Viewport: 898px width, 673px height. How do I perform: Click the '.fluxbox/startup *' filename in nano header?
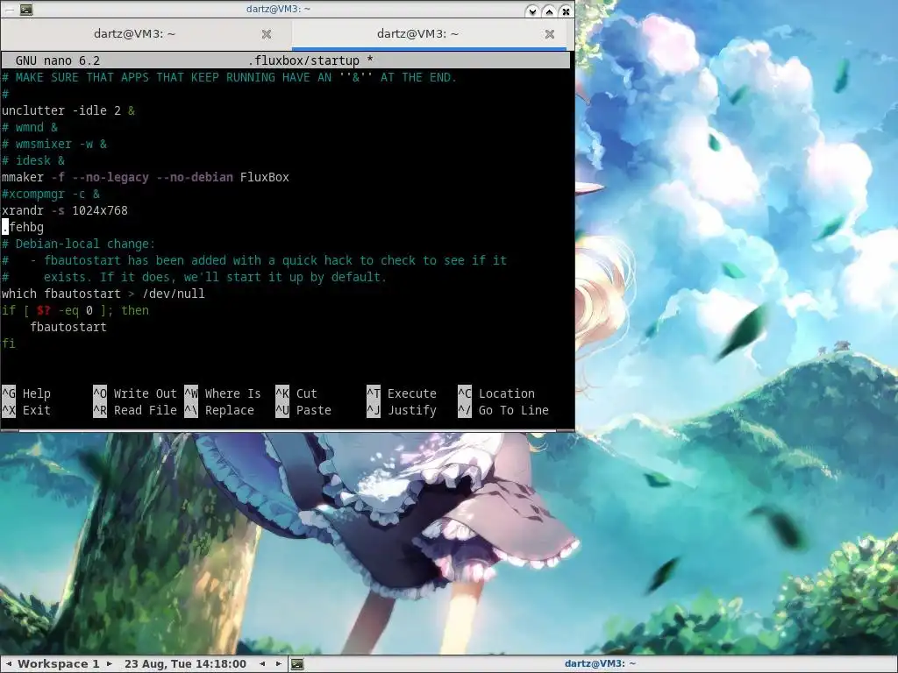(310, 60)
